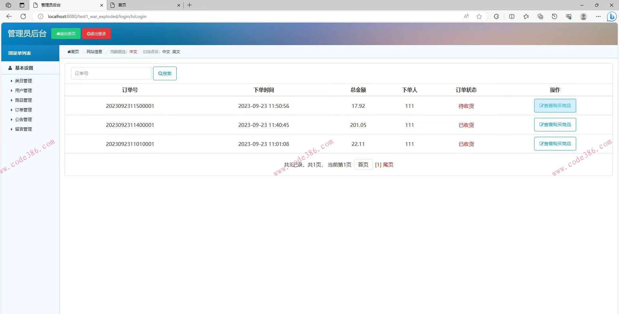
Task: Open browser history icon
Action: (x=555, y=16)
